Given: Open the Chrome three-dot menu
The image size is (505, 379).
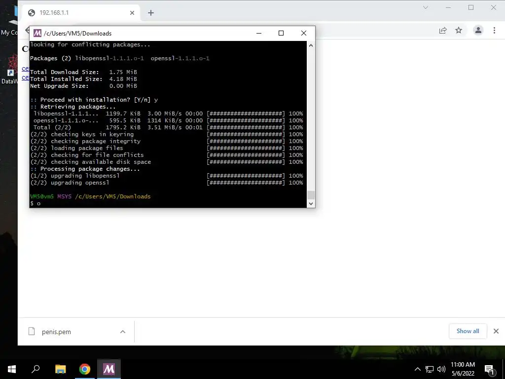Looking at the screenshot, I should (494, 30).
